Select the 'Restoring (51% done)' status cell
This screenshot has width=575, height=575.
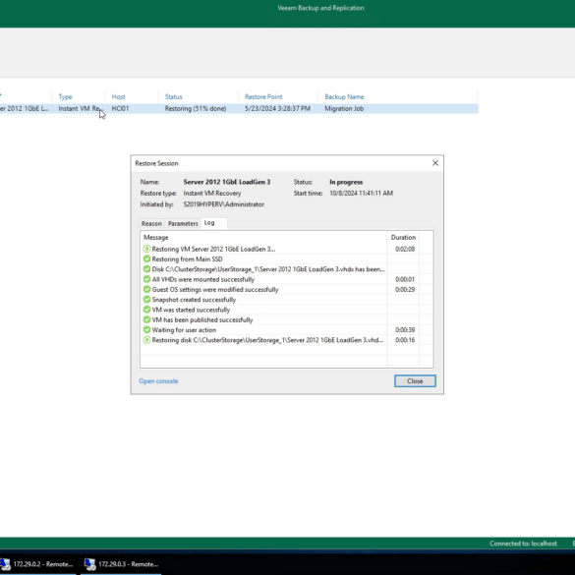tap(196, 108)
